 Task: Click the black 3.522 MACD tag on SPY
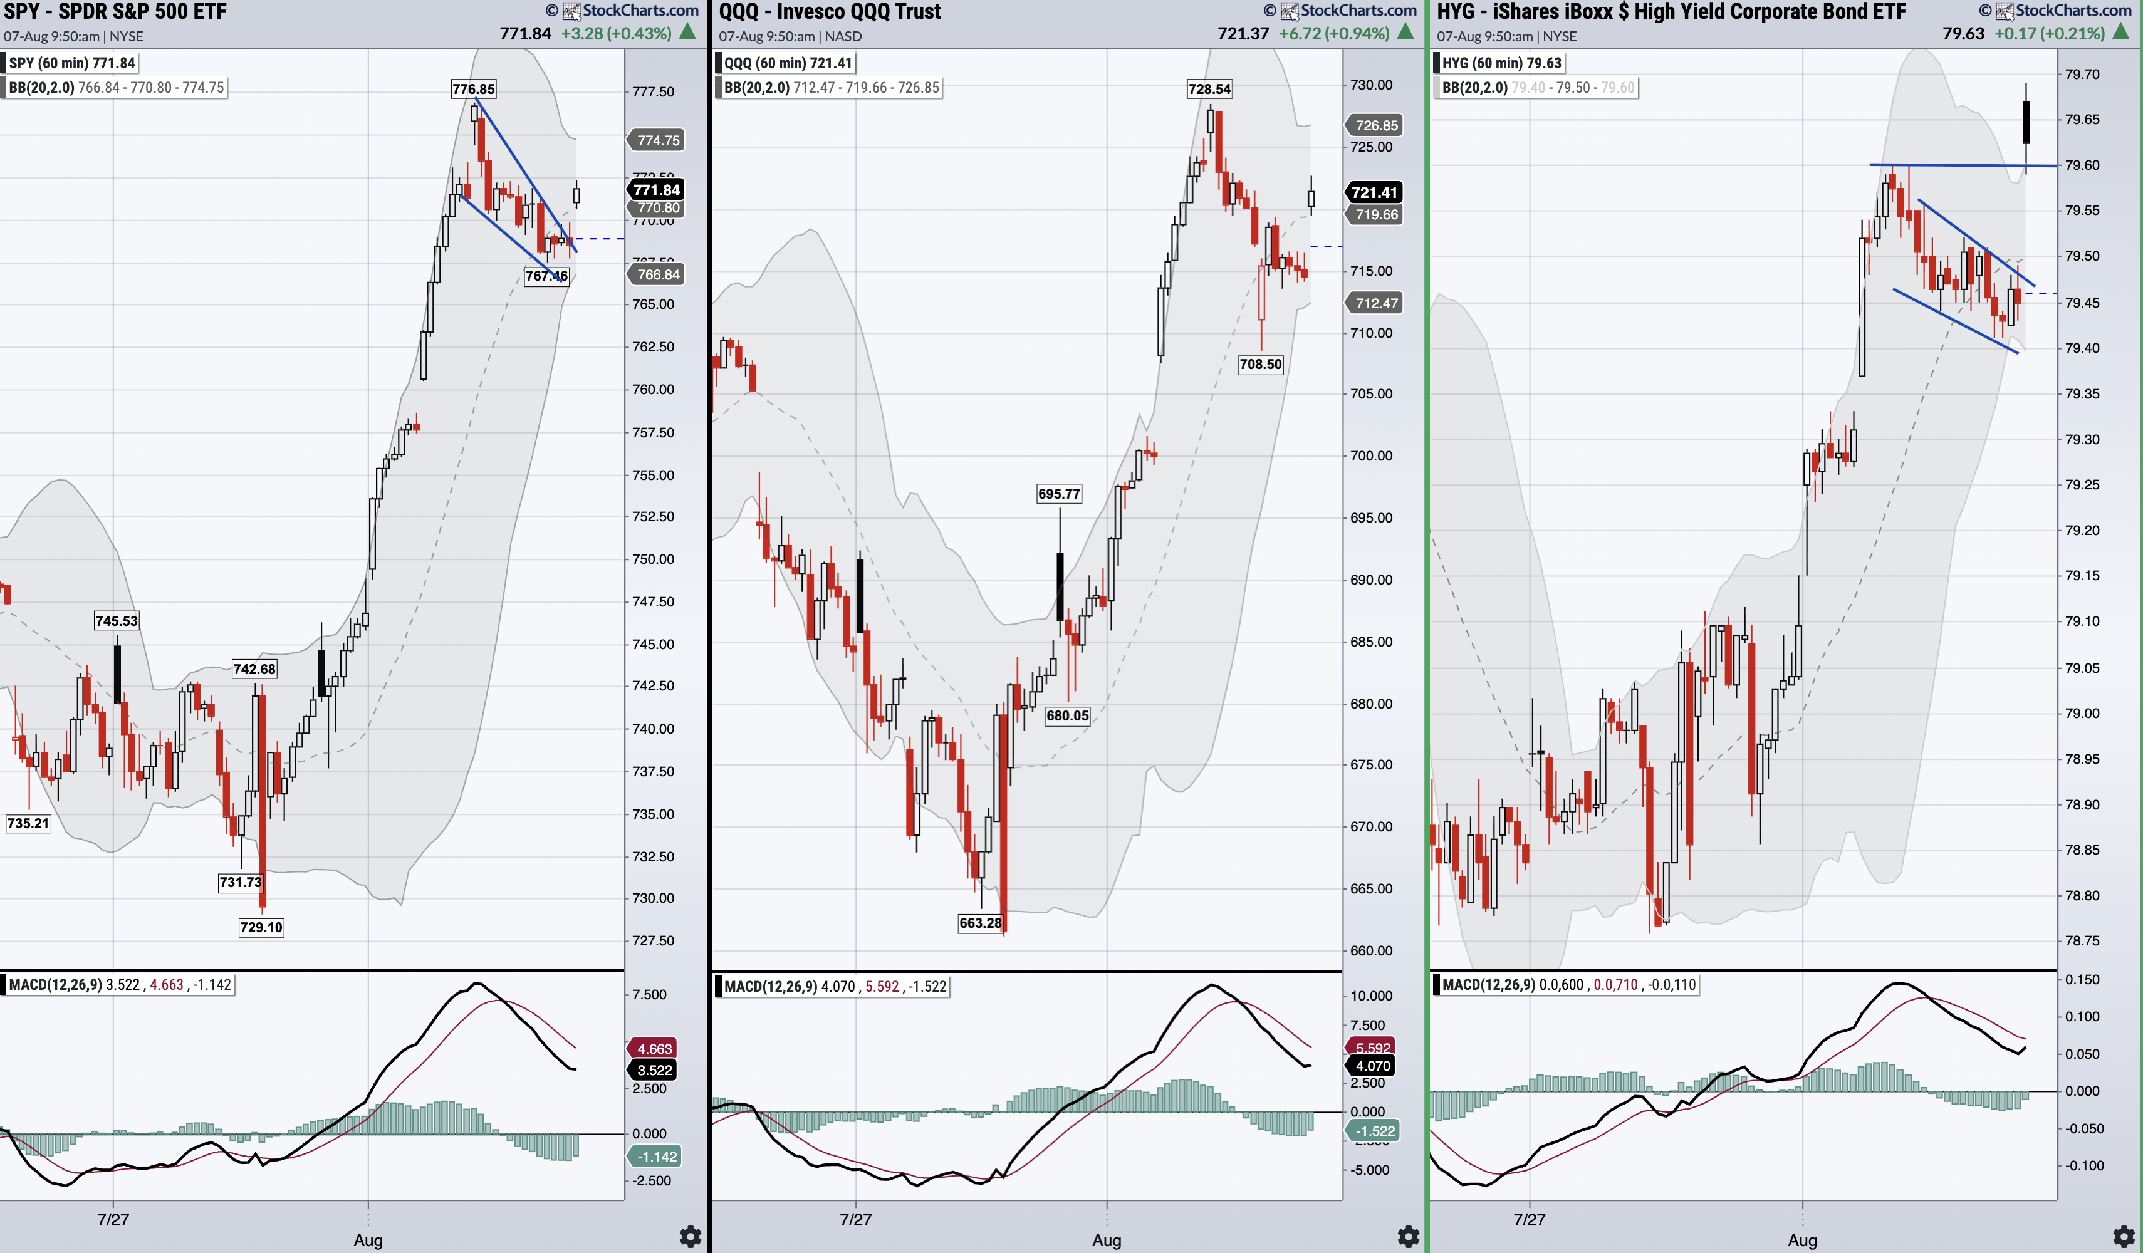tap(653, 1070)
